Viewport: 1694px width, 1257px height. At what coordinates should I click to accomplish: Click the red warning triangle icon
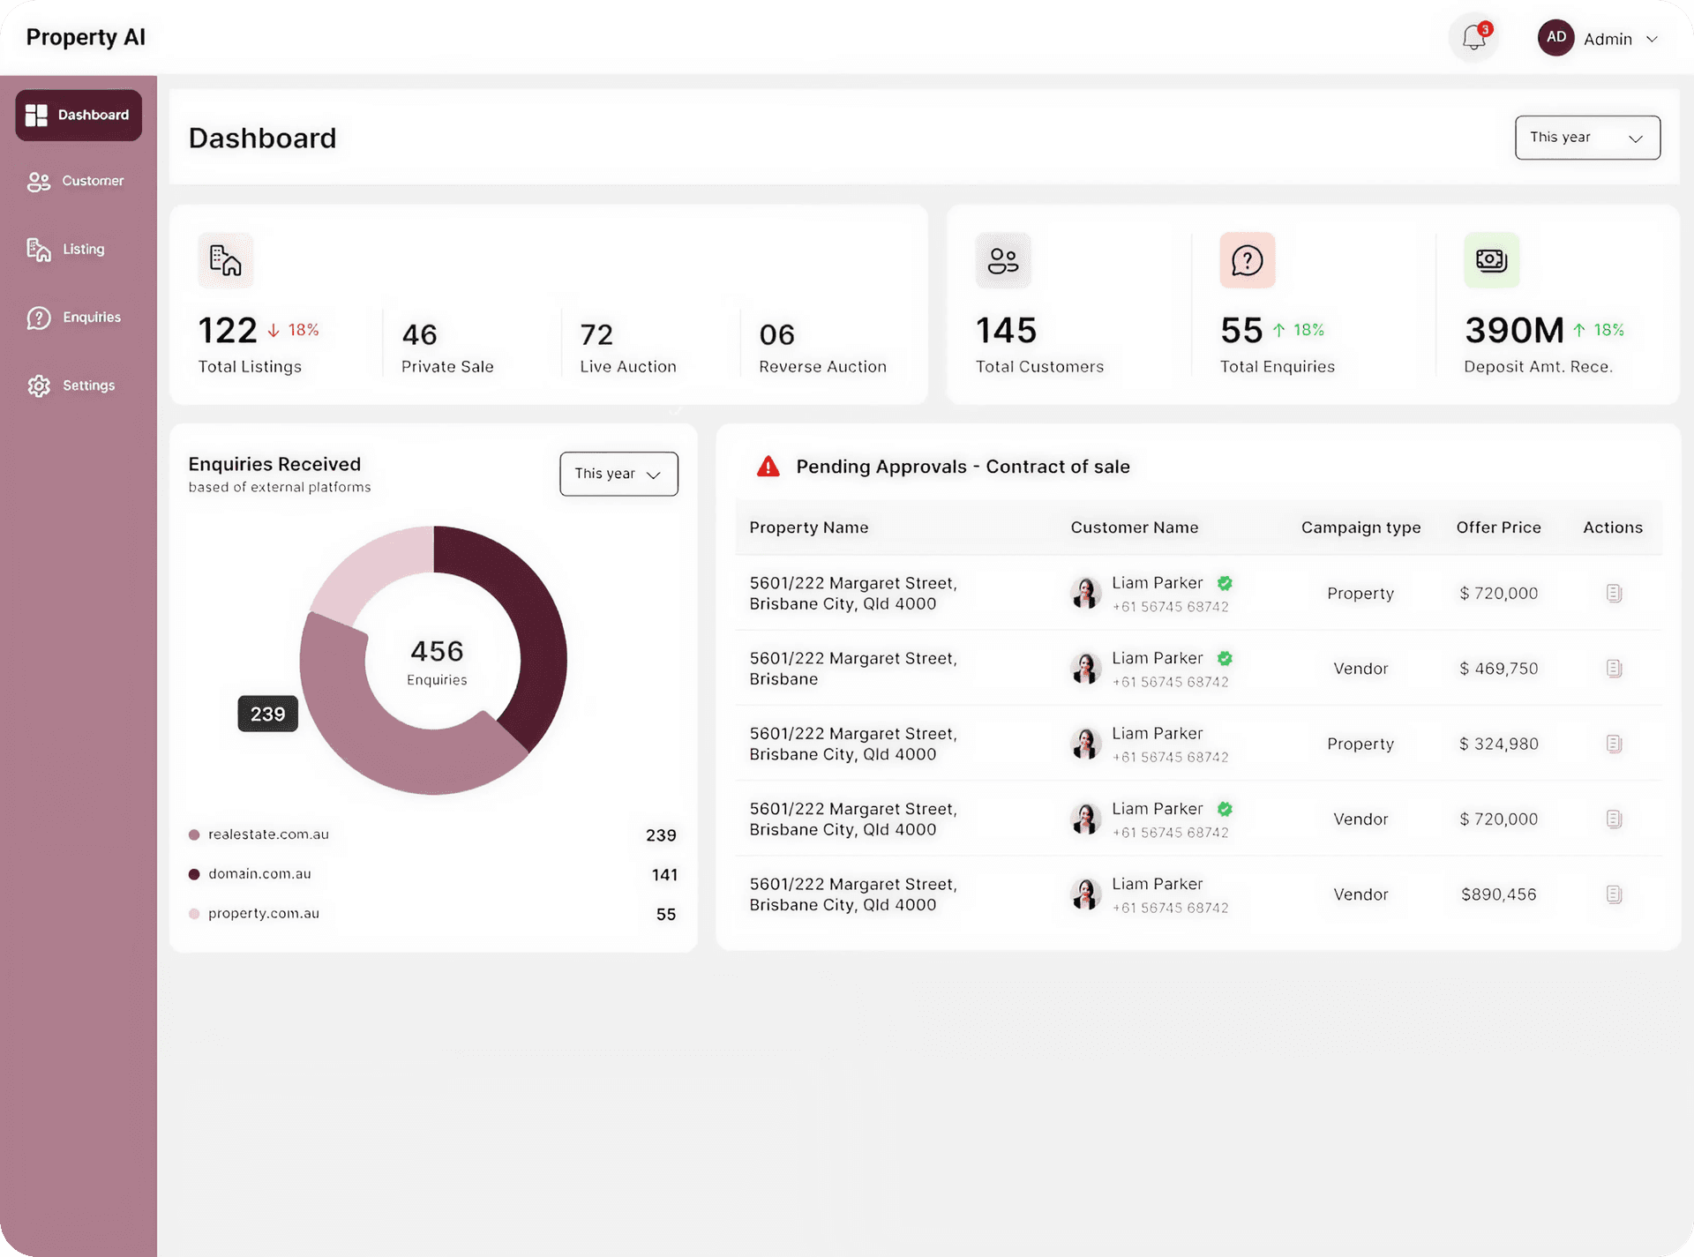tap(768, 467)
